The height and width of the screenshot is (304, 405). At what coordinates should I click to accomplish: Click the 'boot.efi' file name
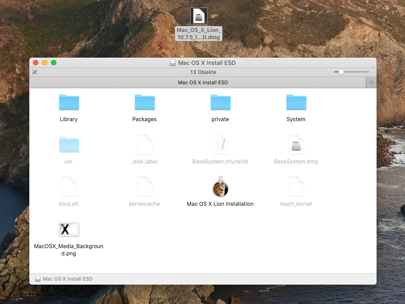coord(69,204)
